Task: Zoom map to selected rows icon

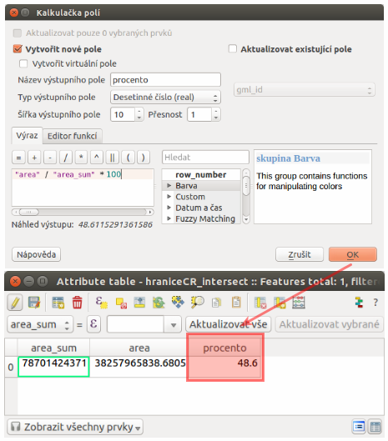Action: (198, 303)
